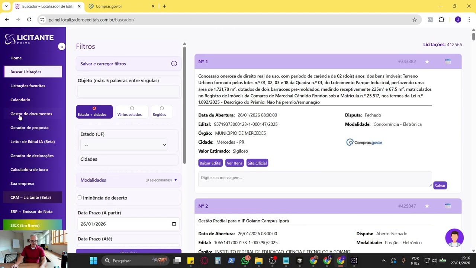Open the Site Oficial link
476x268 pixels.
pyautogui.click(x=257, y=163)
